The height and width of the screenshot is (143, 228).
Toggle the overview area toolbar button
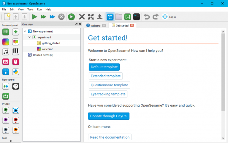click(110, 17)
